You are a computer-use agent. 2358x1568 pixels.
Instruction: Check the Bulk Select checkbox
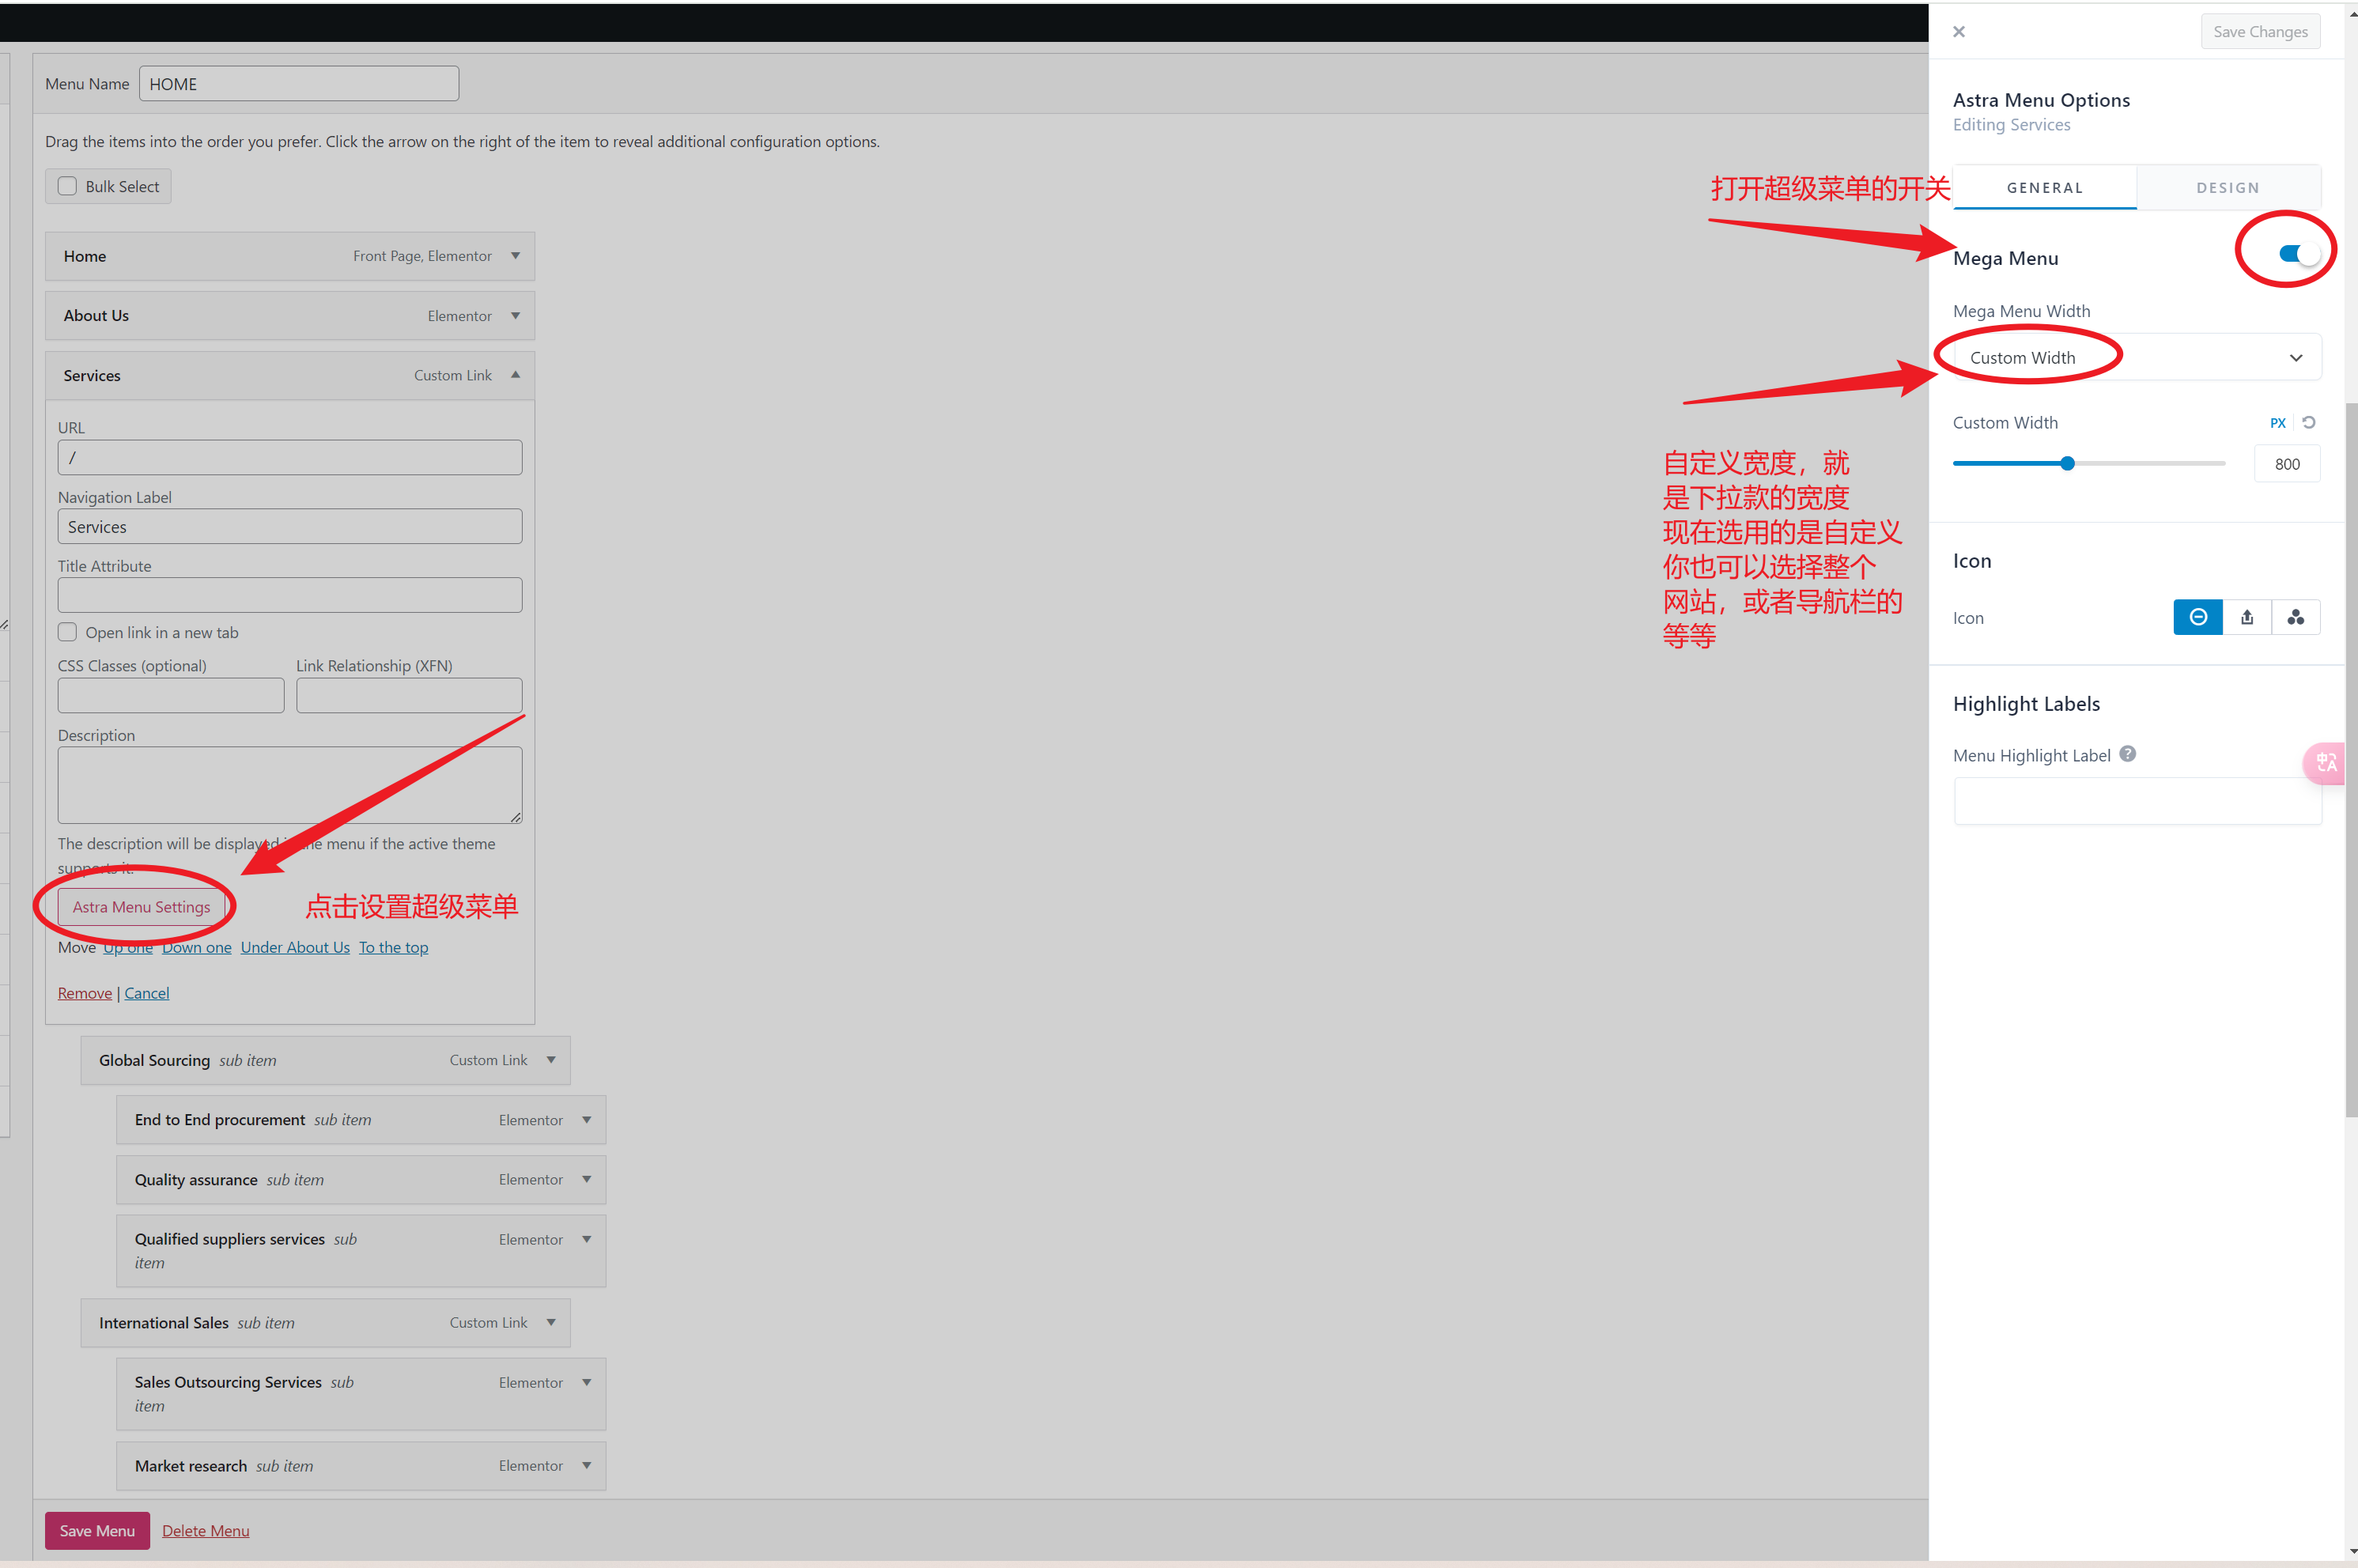pos(67,186)
